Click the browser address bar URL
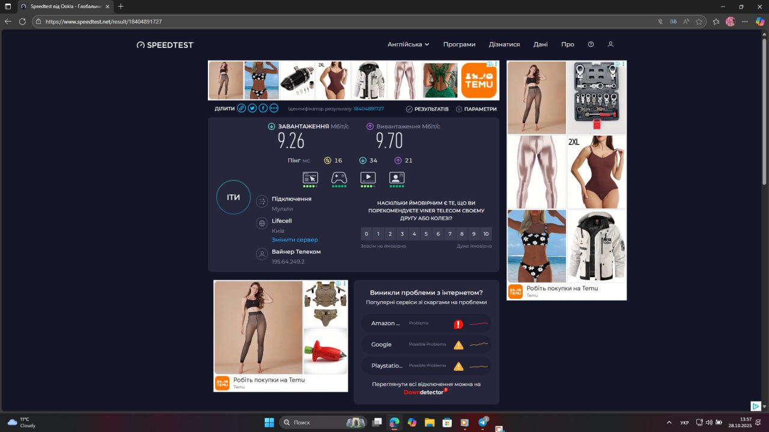Viewport: 769px width, 432px height. [x=103, y=22]
